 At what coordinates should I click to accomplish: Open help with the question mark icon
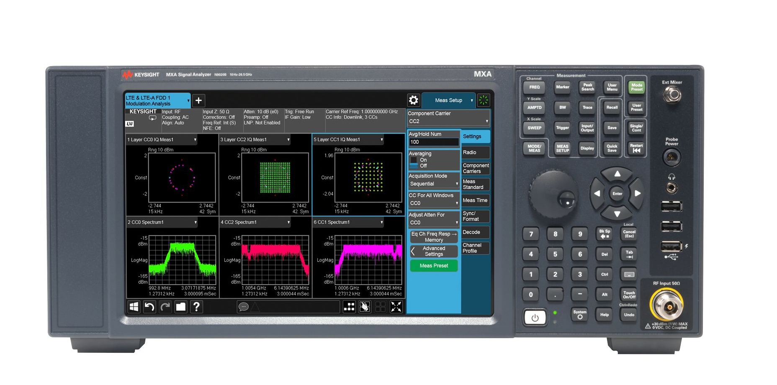point(196,307)
